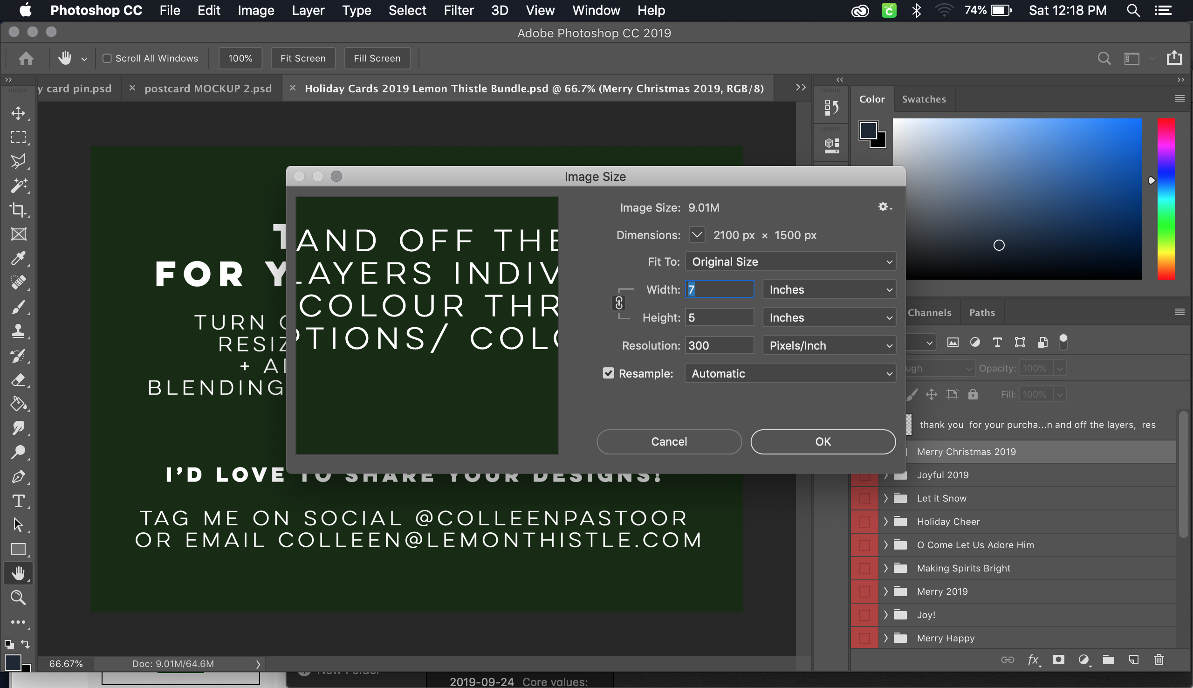The width and height of the screenshot is (1193, 688).
Task: Click the delete layer trash icon
Action: (1159, 660)
